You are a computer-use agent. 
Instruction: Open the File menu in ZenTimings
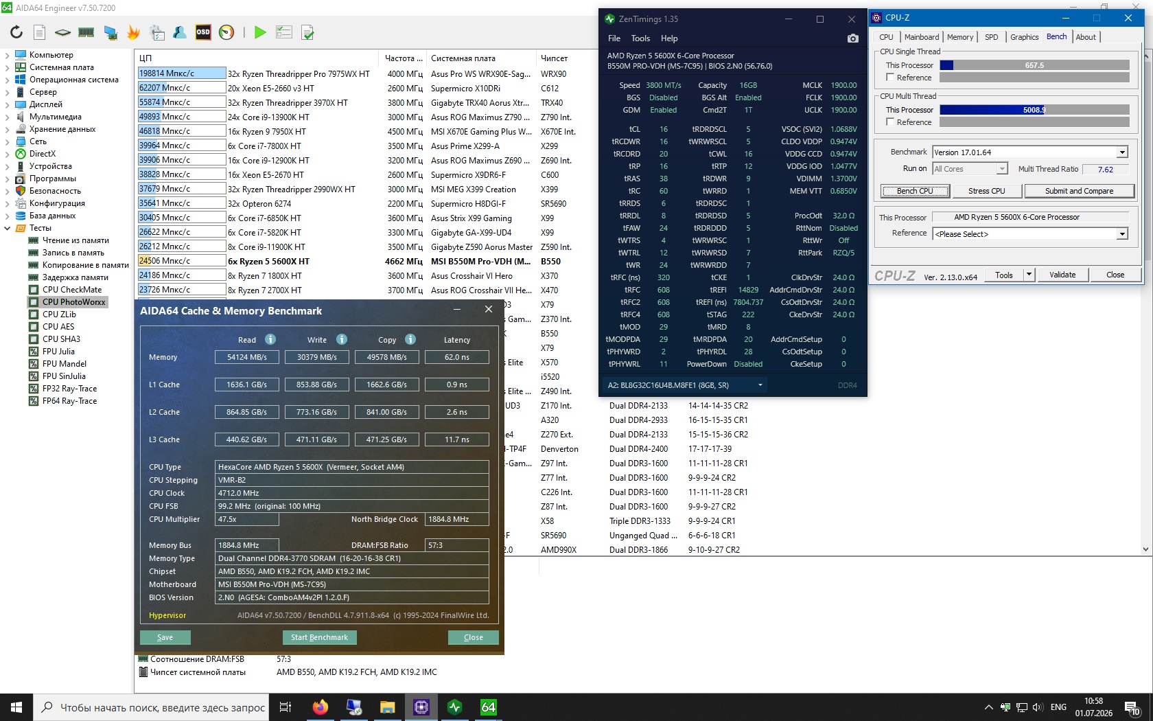coord(614,38)
